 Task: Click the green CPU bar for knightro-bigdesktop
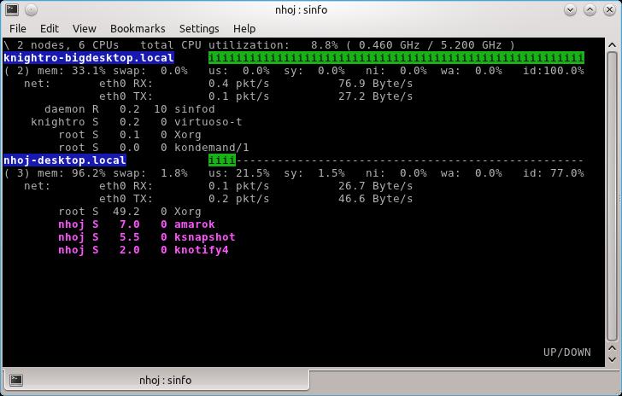pyautogui.click(x=396, y=58)
